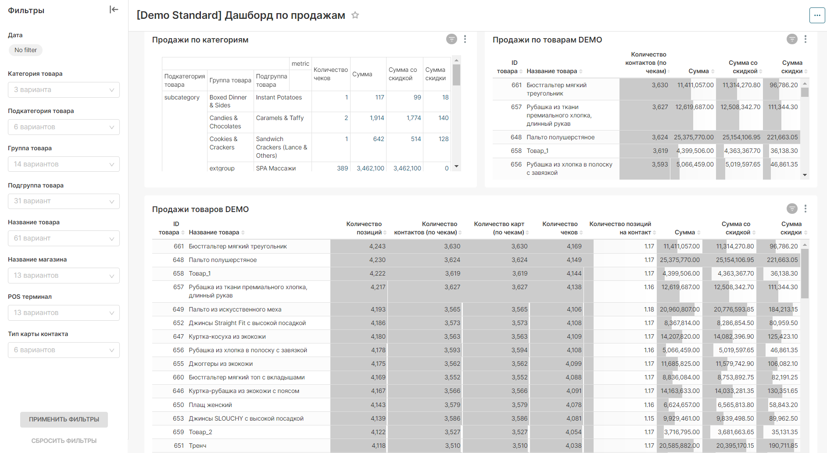The image size is (827, 453).
Task: Open the dashboard three-dots actions menu
Action: 816,15
